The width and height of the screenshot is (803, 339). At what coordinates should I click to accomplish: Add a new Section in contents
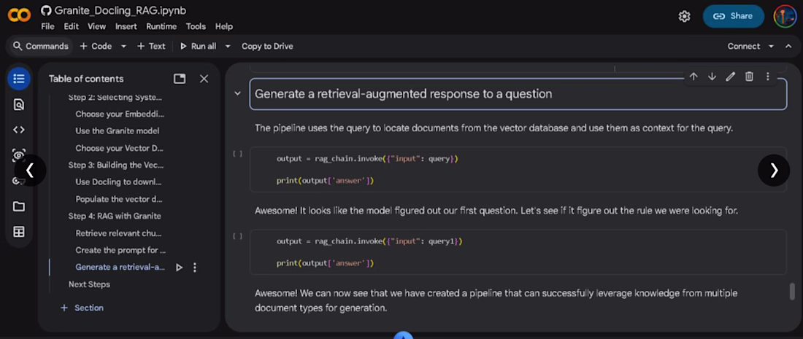82,308
